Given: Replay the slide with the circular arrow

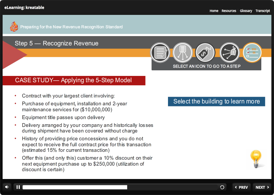Looking at the screenshot, I should [222, 187].
